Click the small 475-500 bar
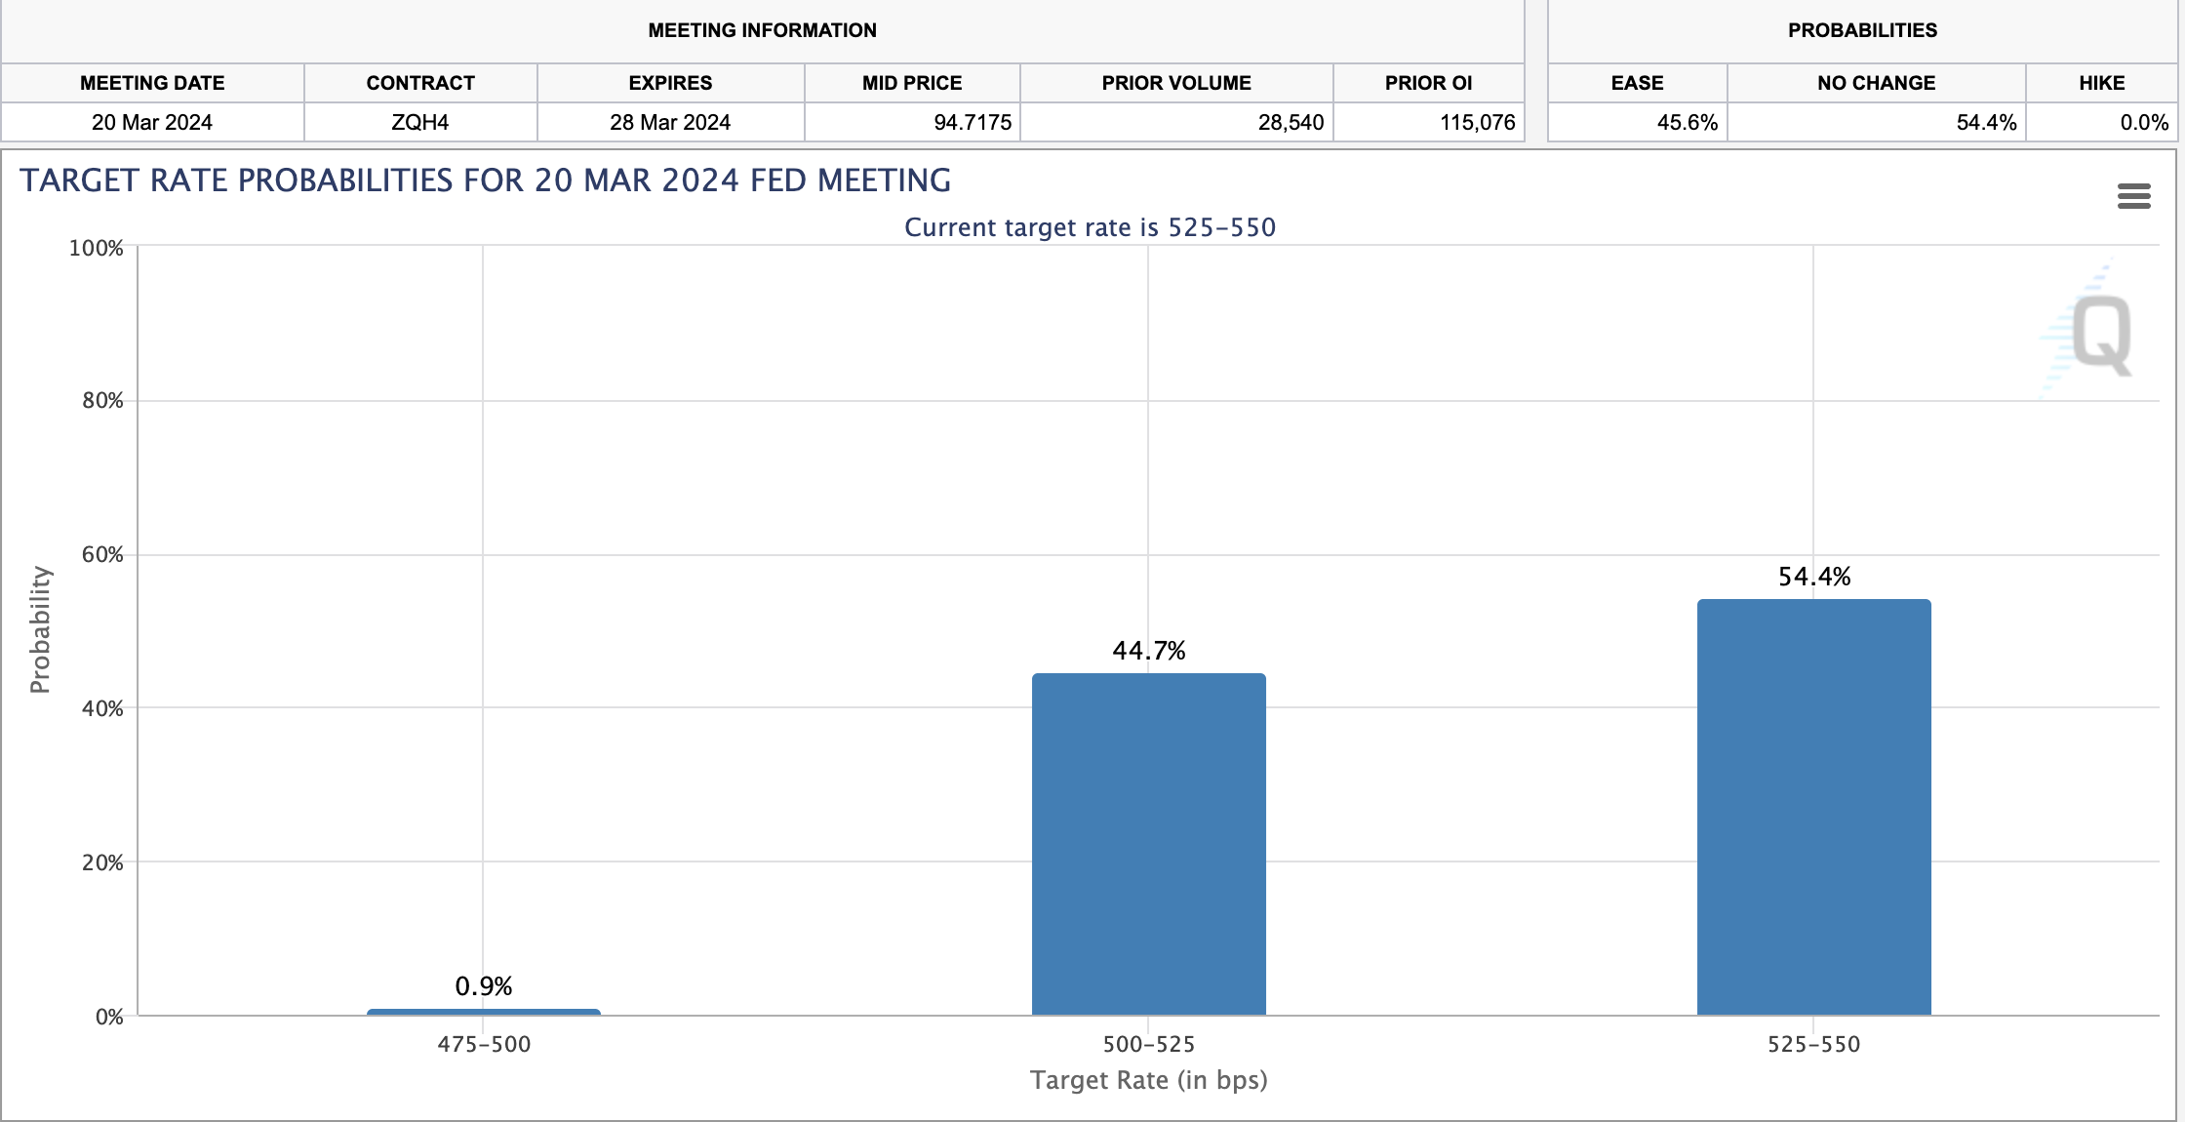The image size is (2185, 1122). [x=483, y=1012]
